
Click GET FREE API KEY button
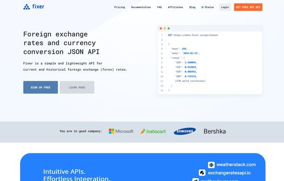click(248, 7)
